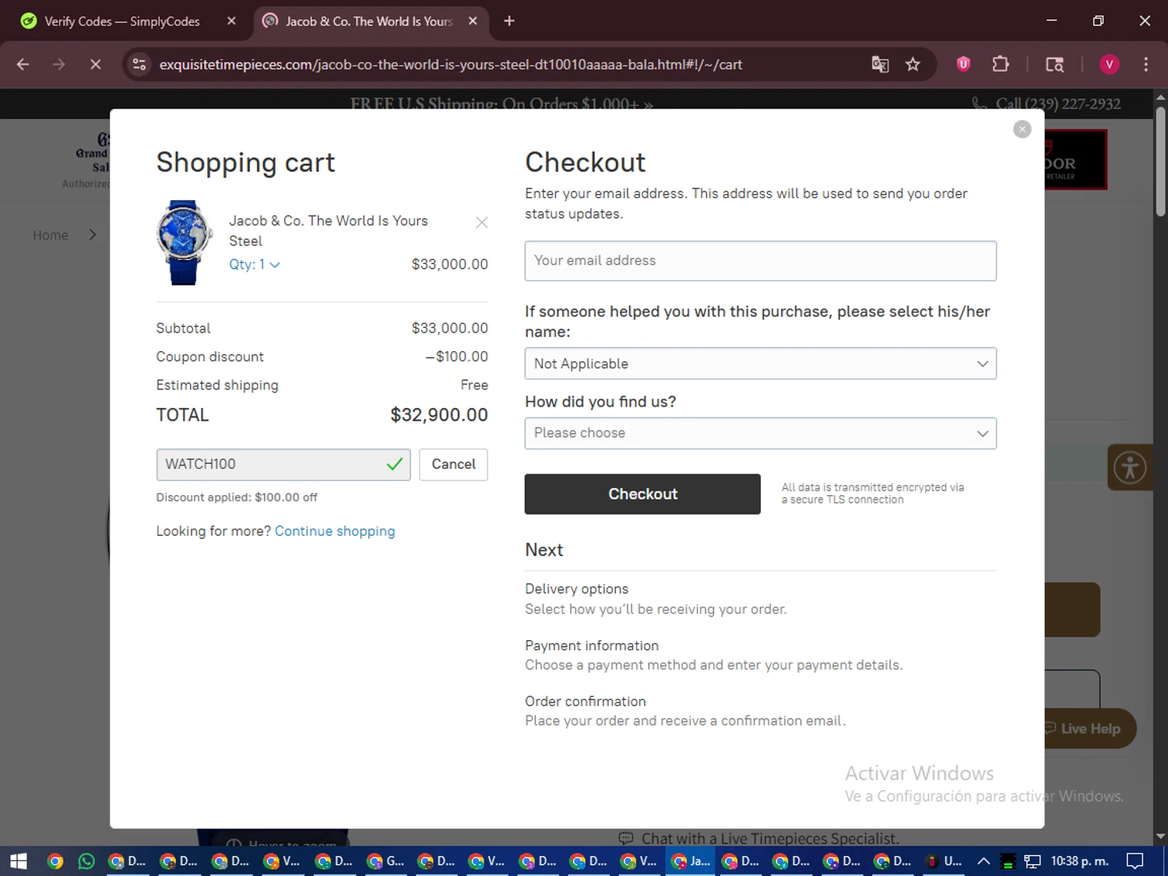
Task: Close the Jacob & Co. browser tab
Action: [473, 21]
